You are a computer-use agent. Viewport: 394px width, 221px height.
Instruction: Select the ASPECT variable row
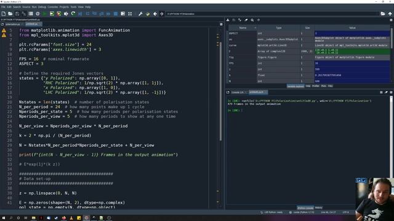(x=309, y=33)
